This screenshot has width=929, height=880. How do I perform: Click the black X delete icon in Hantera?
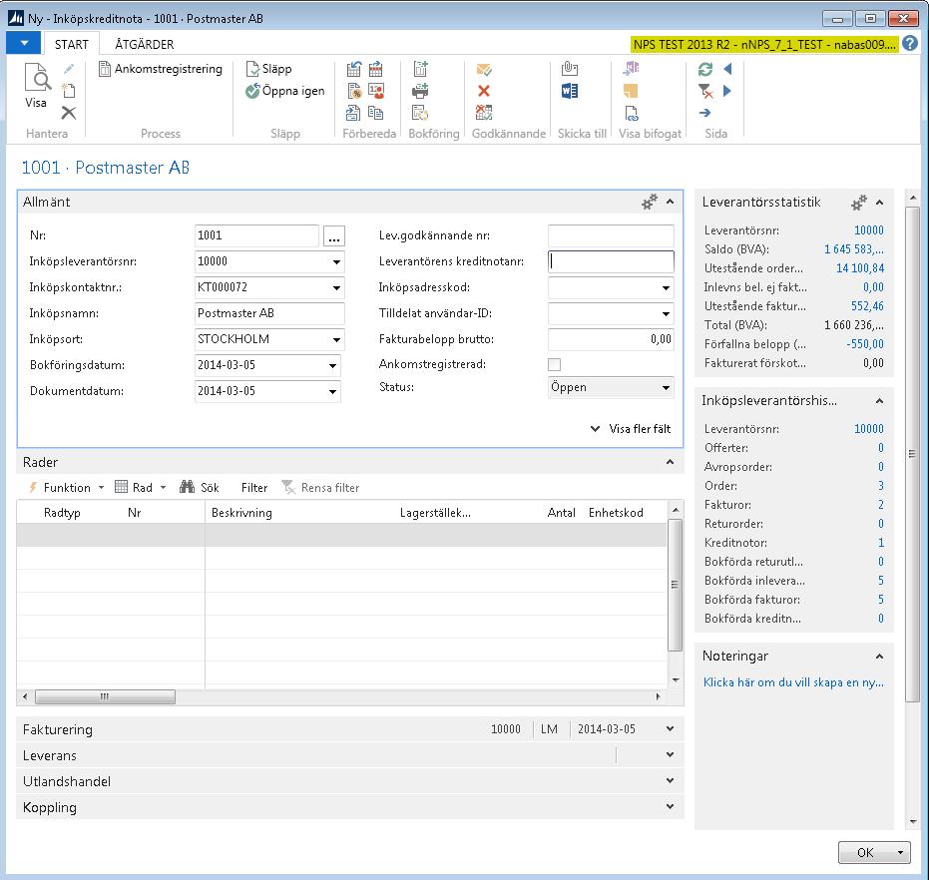[69, 113]
